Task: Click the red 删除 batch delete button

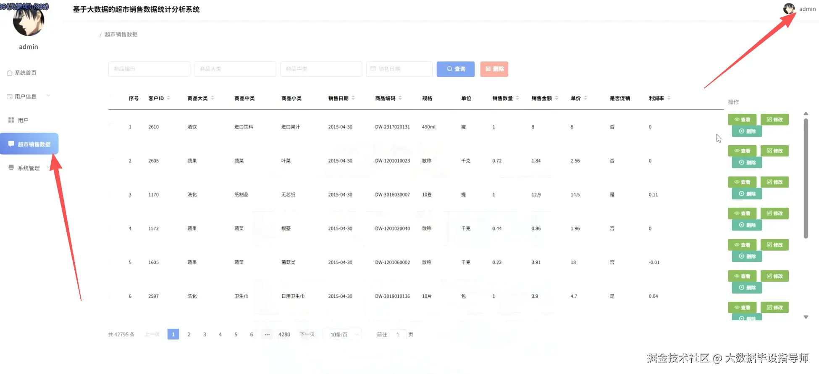Action: [494, 69]
